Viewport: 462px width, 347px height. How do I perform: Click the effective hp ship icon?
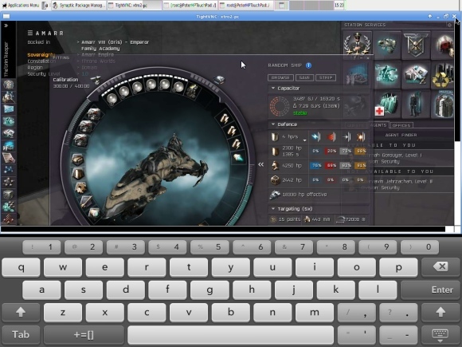tap(275, 195)
